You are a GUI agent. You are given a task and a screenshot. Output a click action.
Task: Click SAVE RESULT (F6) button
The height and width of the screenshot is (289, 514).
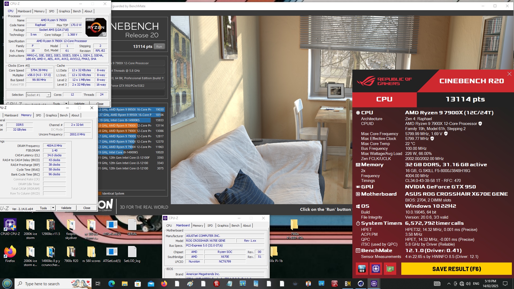click(x=456, y=269)
